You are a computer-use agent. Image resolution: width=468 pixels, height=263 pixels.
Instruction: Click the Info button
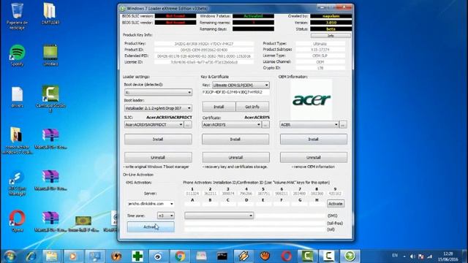tap(331, 36)
